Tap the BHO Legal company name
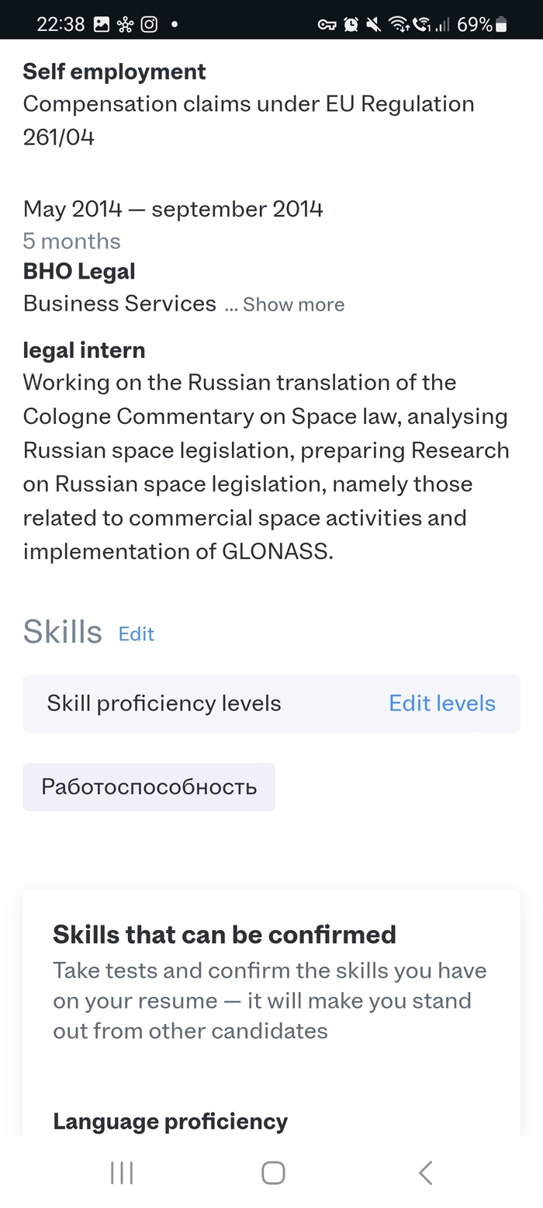 [x=79, y=272]
